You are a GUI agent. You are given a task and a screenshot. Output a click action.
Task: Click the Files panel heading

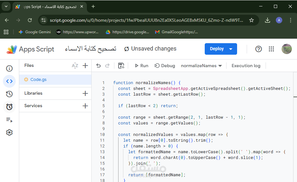coord(29,66)
